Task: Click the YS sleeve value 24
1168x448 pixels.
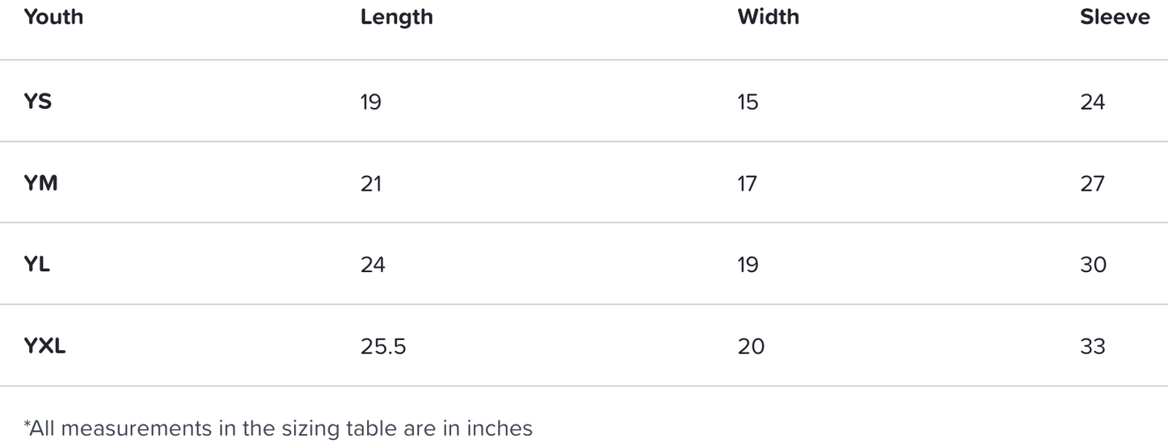Action: pos(1092,102)
